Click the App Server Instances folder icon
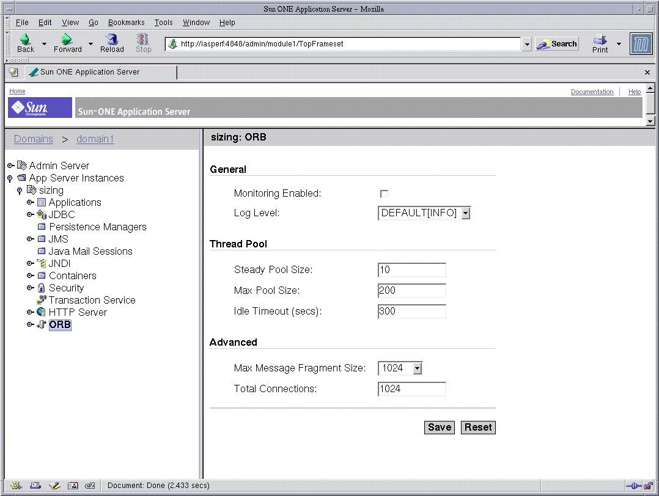This screenshot has width=659, height=496. coord(22,178)
